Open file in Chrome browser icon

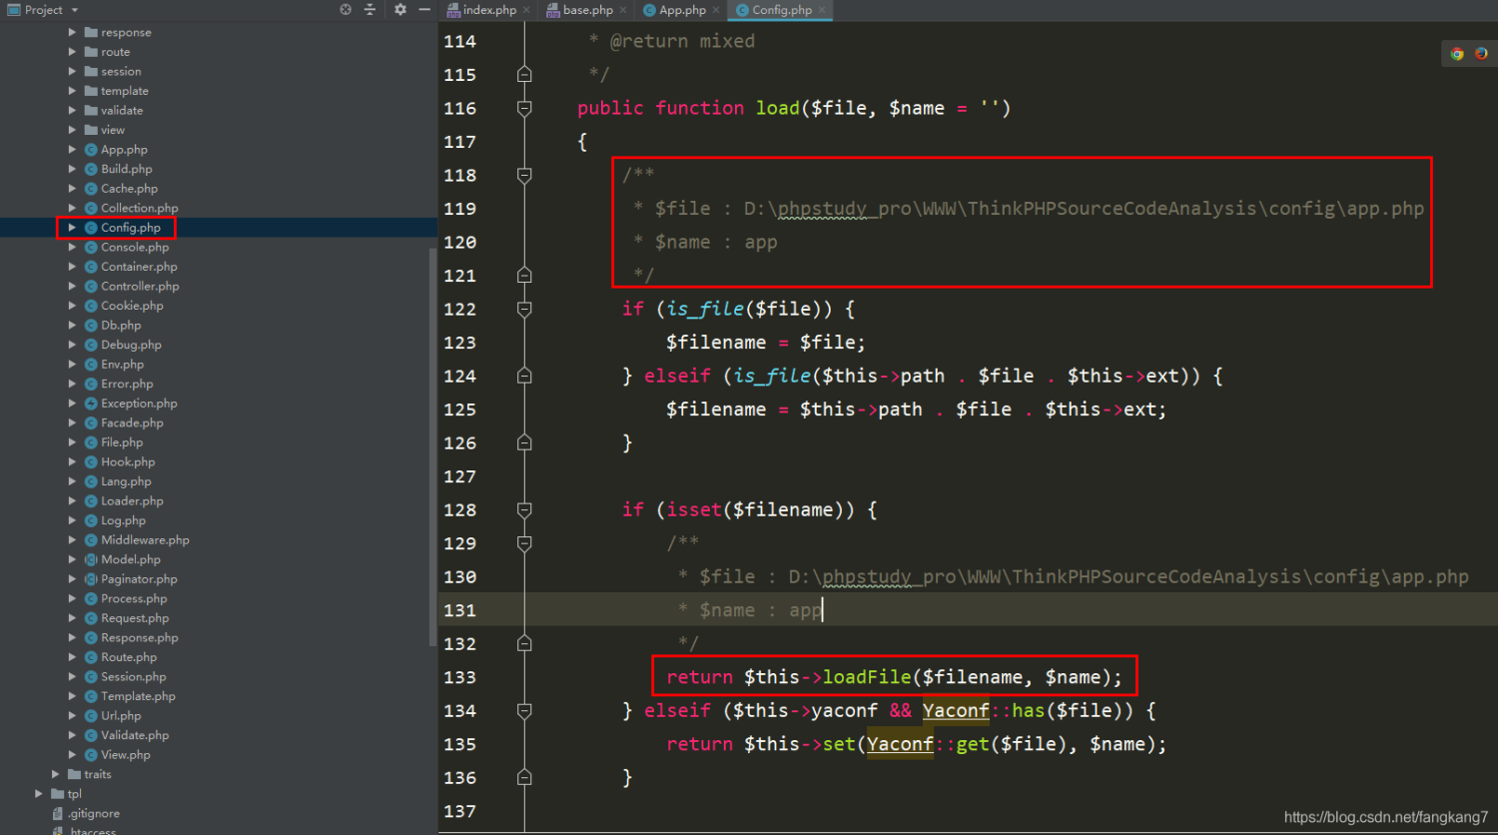pos(1457,54)
